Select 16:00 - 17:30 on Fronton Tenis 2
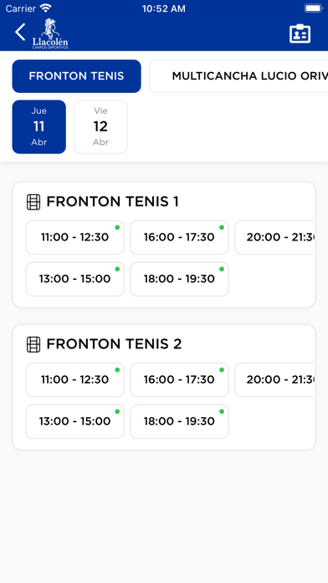 tap(179, 380)
